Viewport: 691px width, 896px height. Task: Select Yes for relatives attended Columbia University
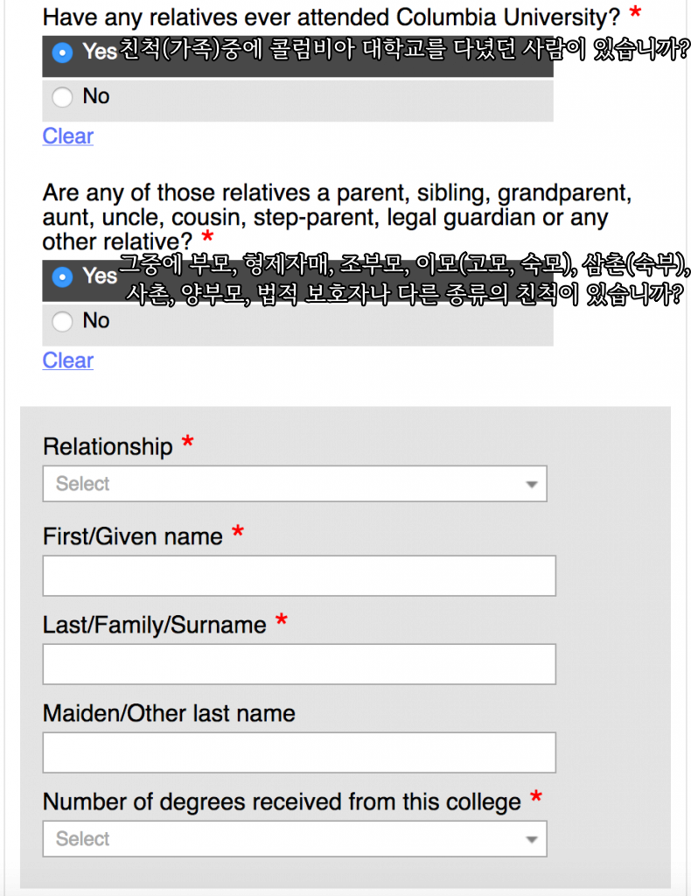point(62,52)
